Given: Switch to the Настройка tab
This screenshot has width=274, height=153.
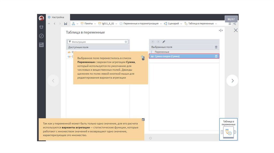Looking at the screenshot, I should pos(56,17).
